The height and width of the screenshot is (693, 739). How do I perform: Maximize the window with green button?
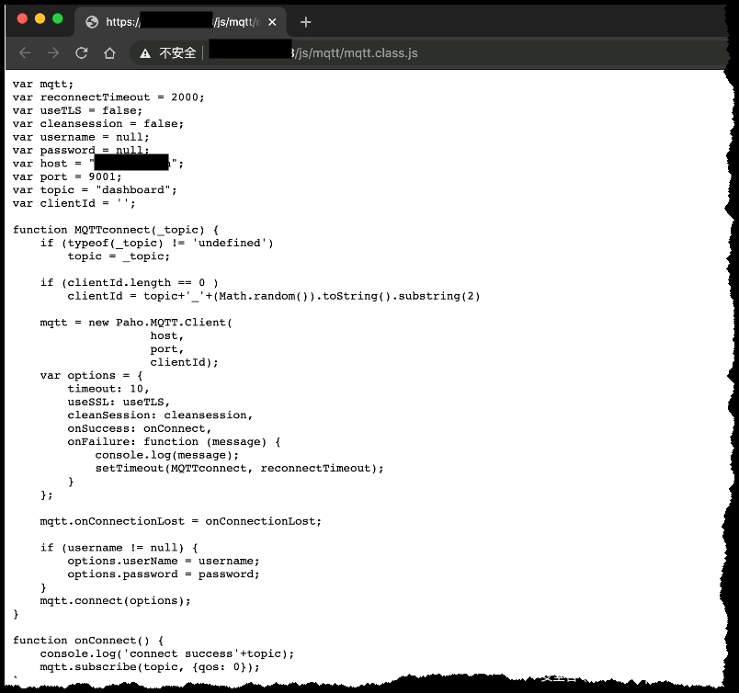[x=58, y=18]
